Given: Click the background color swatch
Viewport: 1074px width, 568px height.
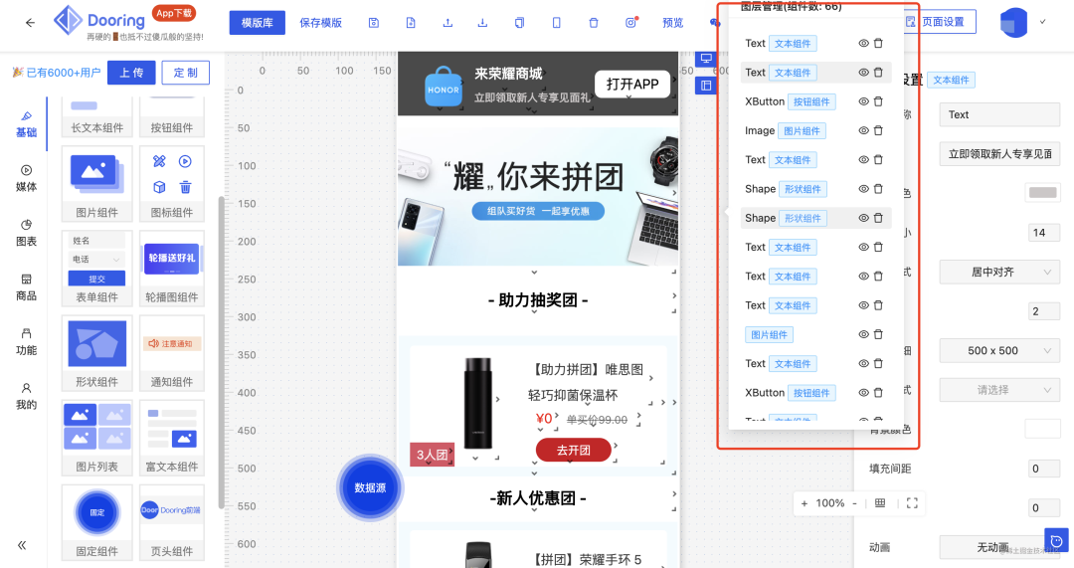Looking at the screenshot, I should [1042, 430].
